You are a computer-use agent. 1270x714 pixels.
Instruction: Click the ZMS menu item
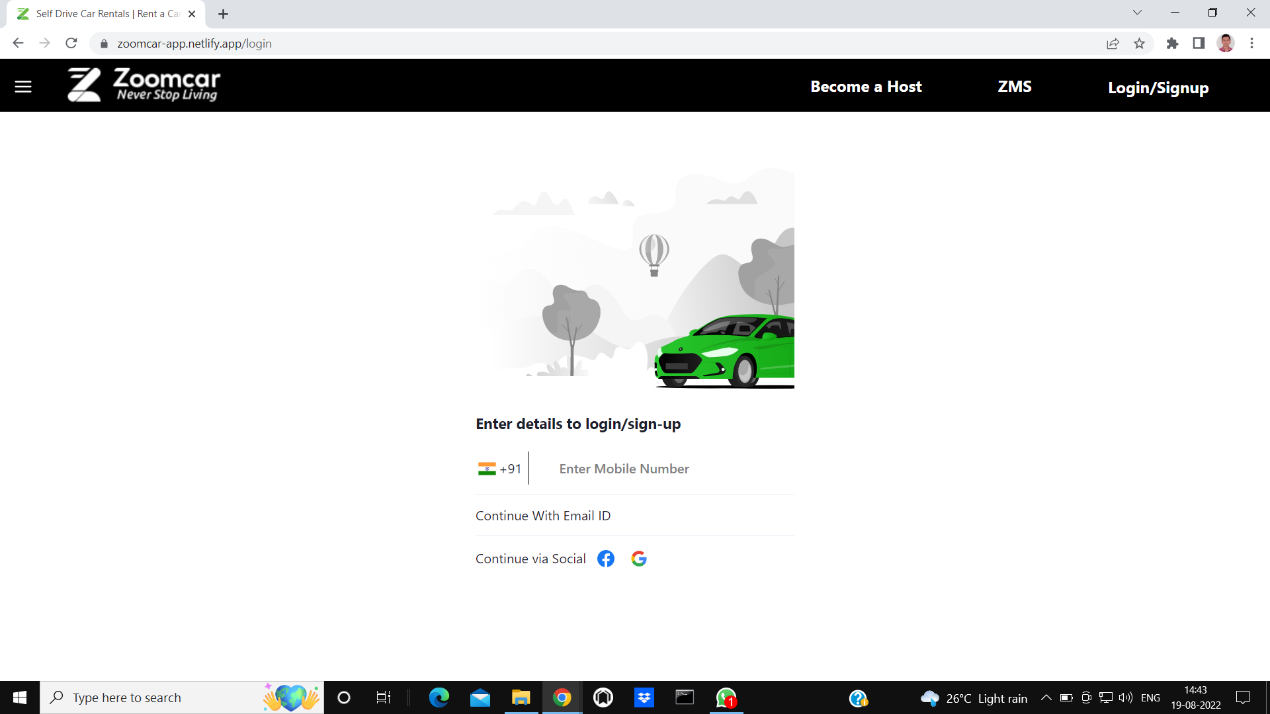tap(1014, 86)
